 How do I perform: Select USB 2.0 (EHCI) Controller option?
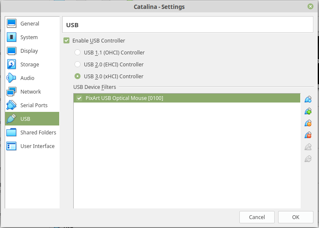coord(78,65)
